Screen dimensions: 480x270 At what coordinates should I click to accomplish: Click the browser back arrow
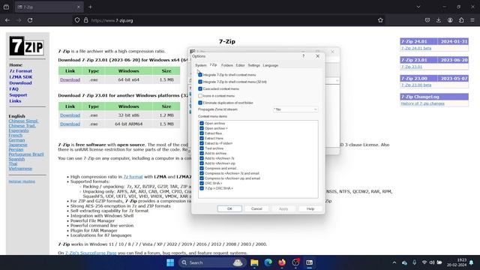click(x=7, y=20)
